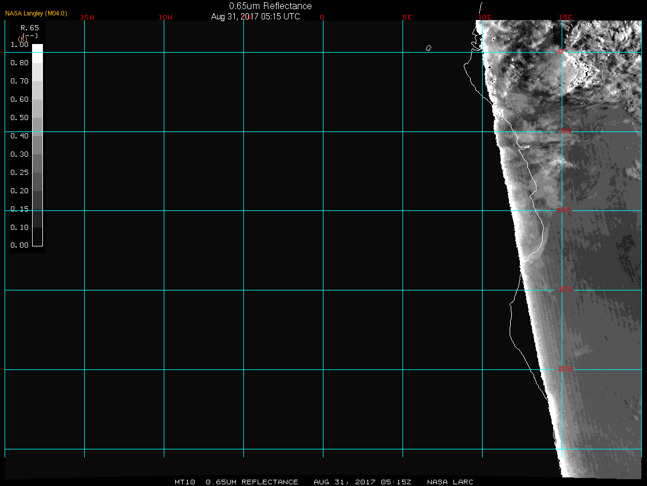Click the 0.65um Reflectance title

[270, 6]
